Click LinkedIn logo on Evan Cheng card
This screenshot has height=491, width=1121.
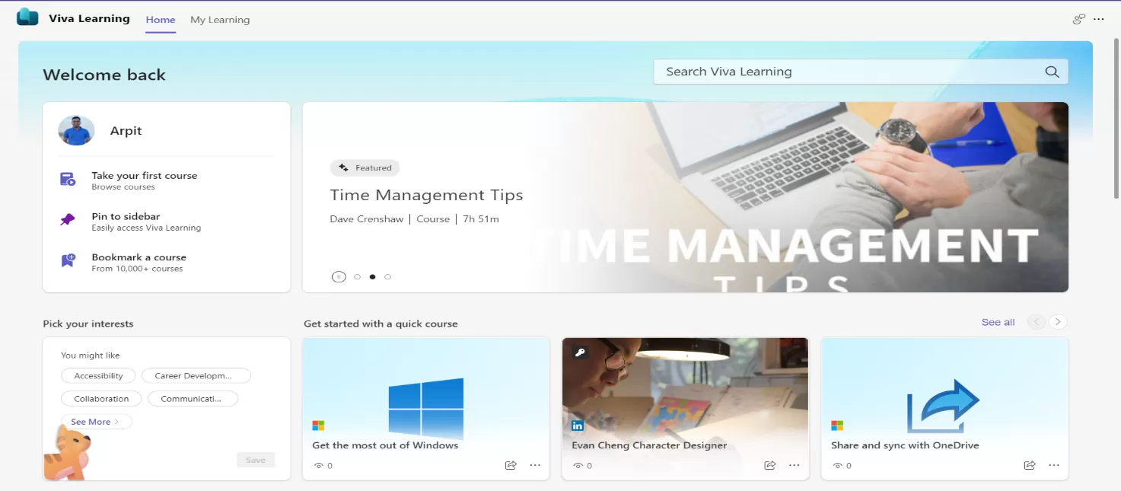coord(578,426)
